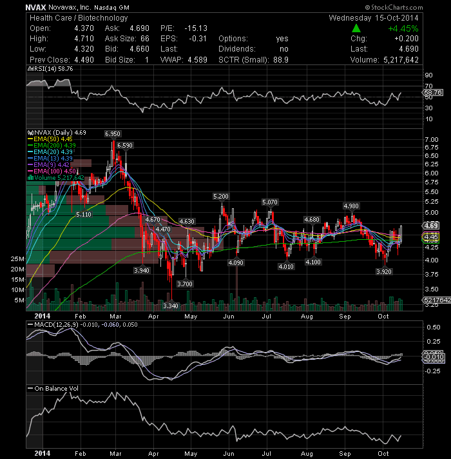Select the EMA(13) 4.39 legend entry

pos(50,159)
